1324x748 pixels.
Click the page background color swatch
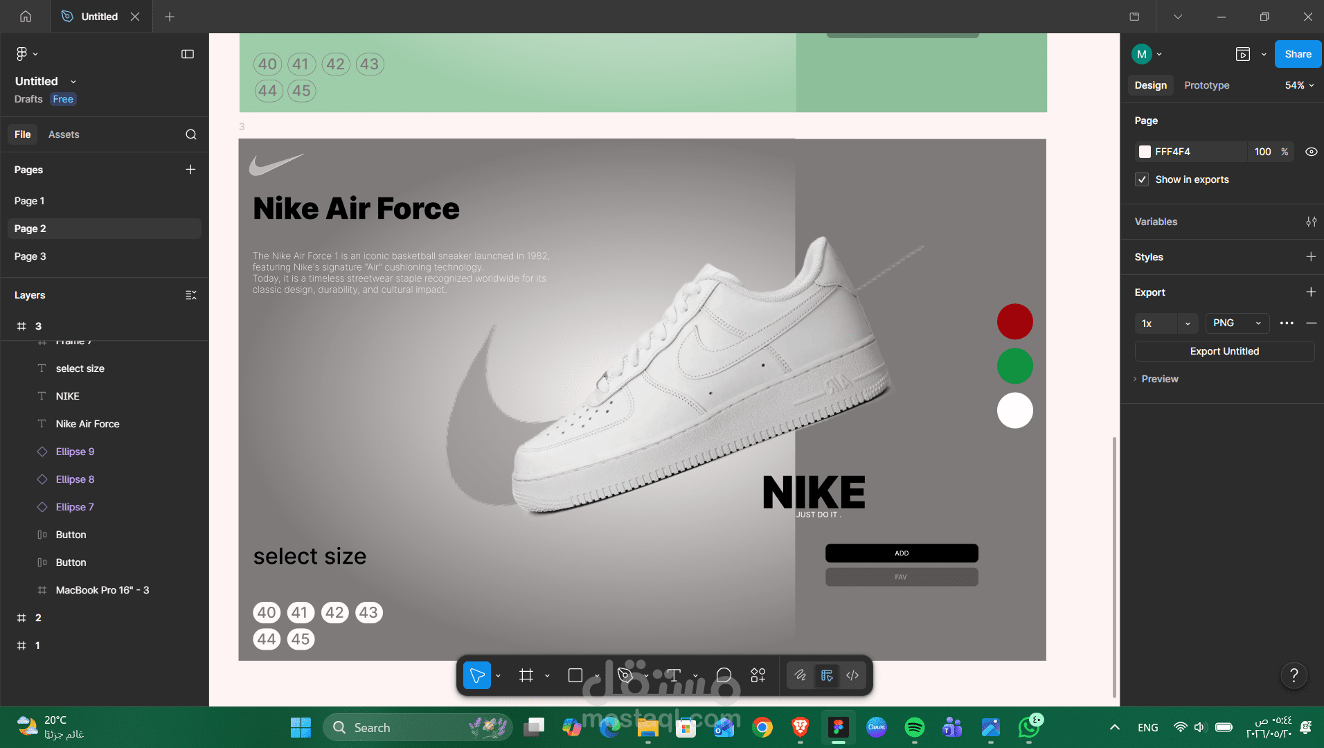pyautogui.click(x=1145, y=152)
